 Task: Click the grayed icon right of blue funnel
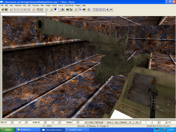point(59,9)
